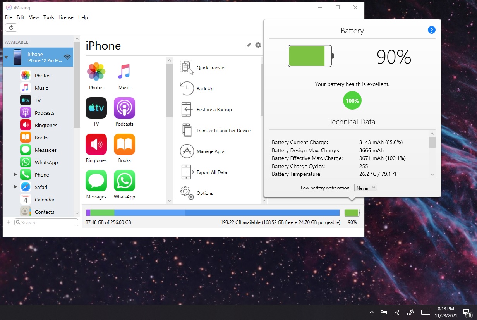The height and width of the screenshot is (320, 477).
Task: Click the Technical Data scrollbar down arrow
Action: (x=432, y=175)
